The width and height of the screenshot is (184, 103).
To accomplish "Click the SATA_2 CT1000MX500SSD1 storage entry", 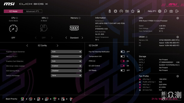I will coord(159,62).
